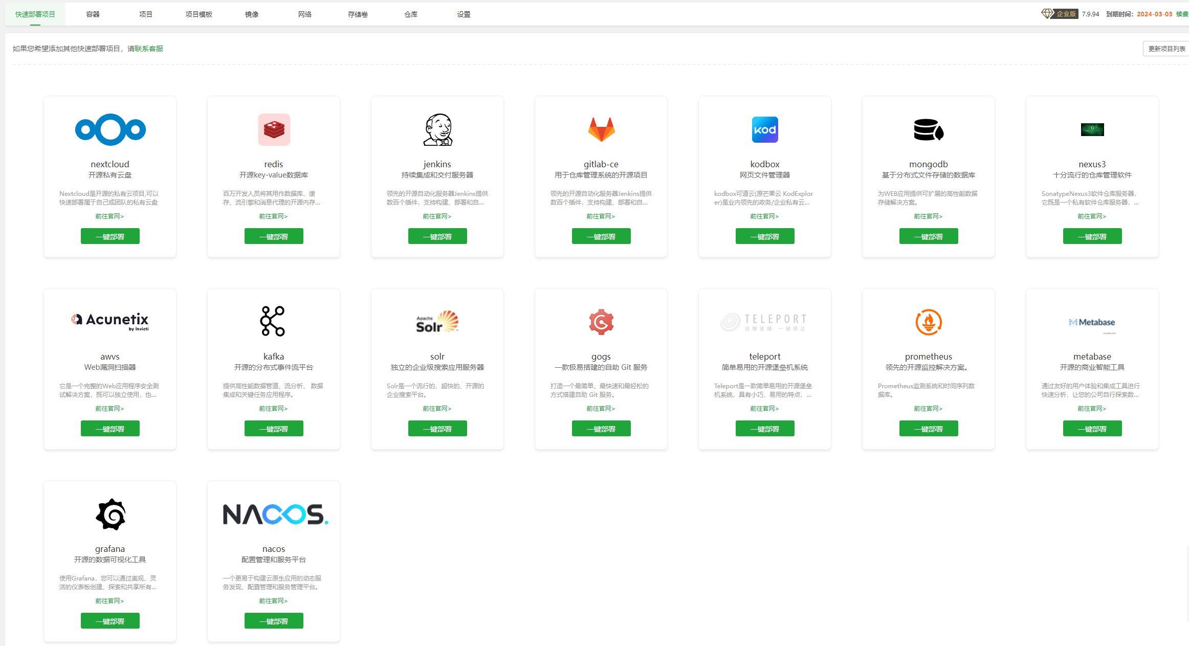
Task: Deploy mongodb with 一键部署
Action: point(929,236)
